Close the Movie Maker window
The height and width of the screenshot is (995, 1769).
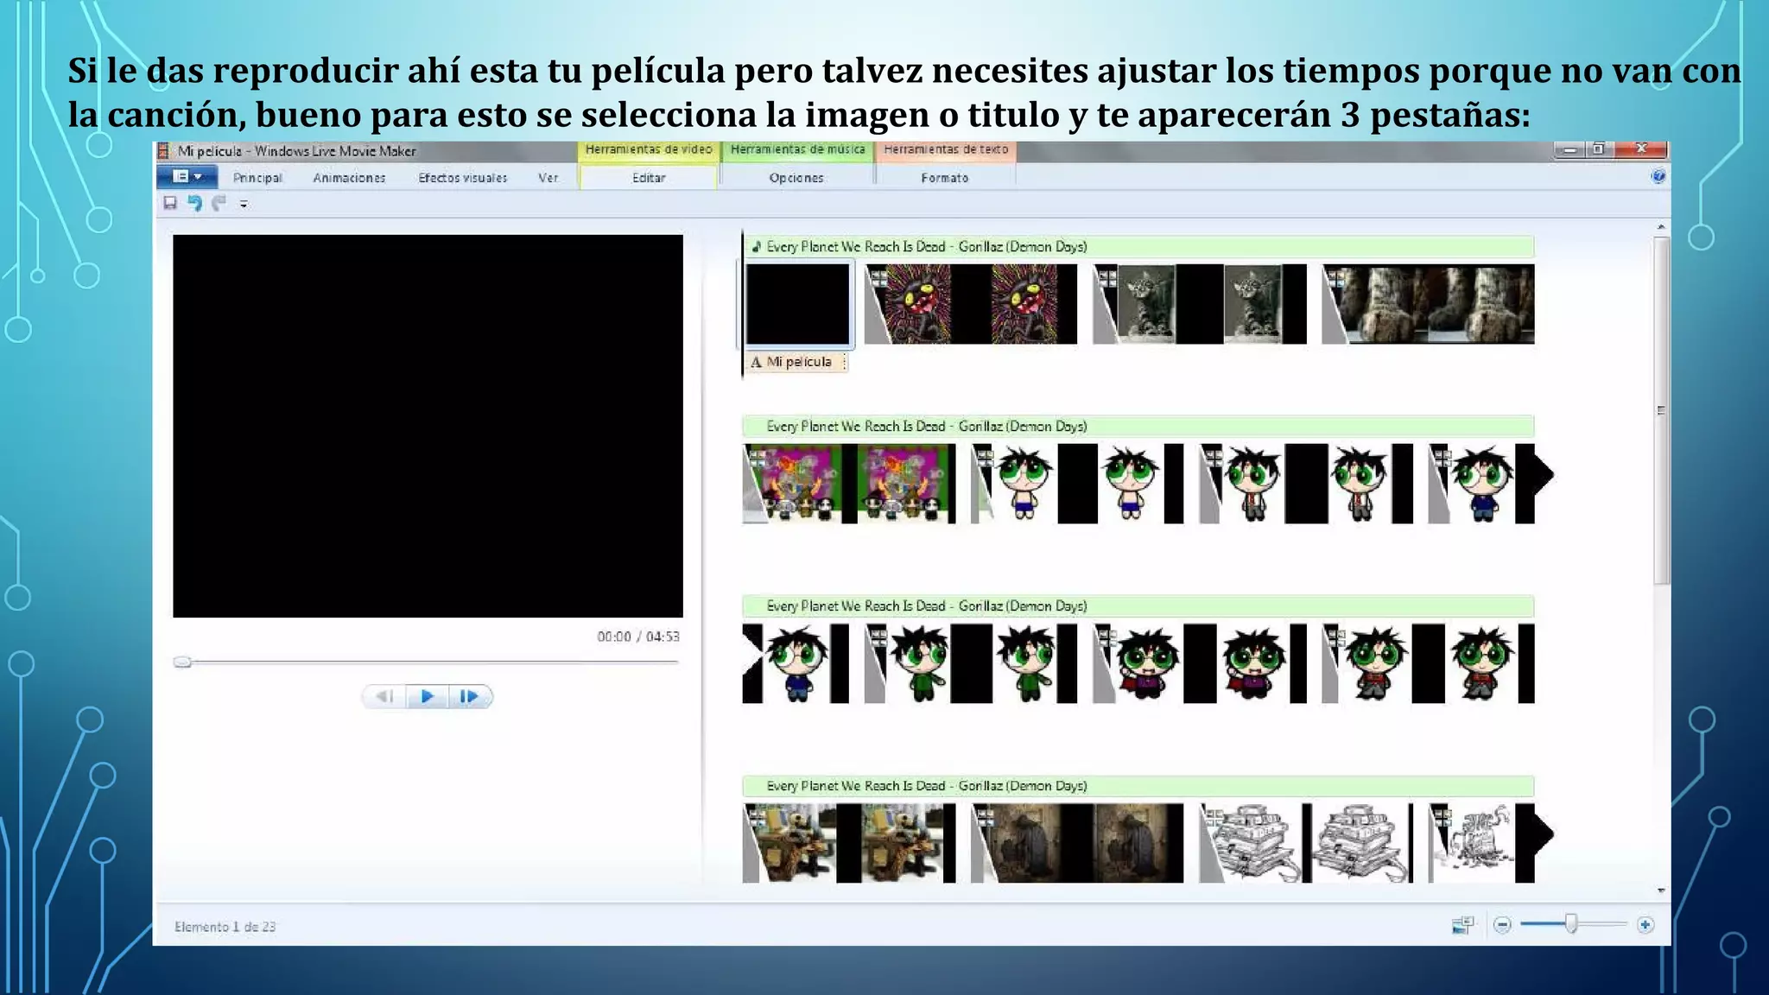coord(1640,150)
